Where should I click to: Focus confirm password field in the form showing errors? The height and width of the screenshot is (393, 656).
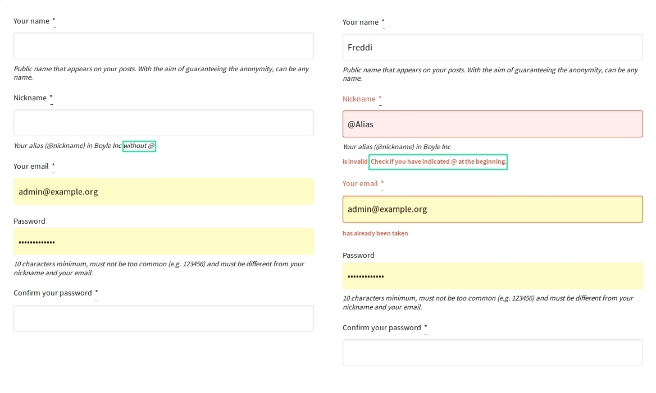point(492,353)
